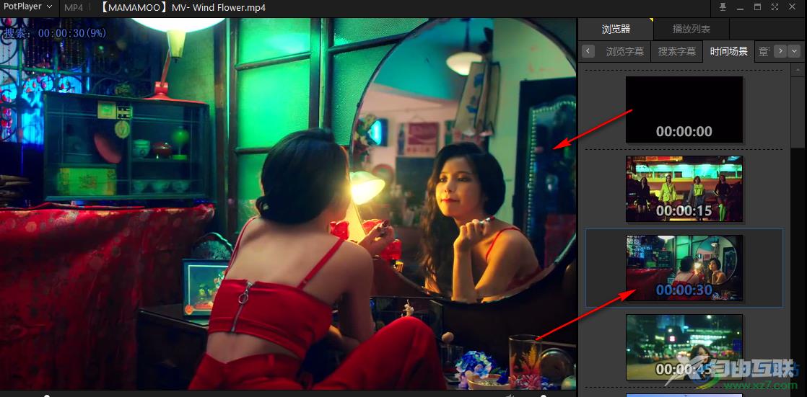This screenshot has width=807, height=397.
Task: Click the video playback area
Action: (288, 204)
